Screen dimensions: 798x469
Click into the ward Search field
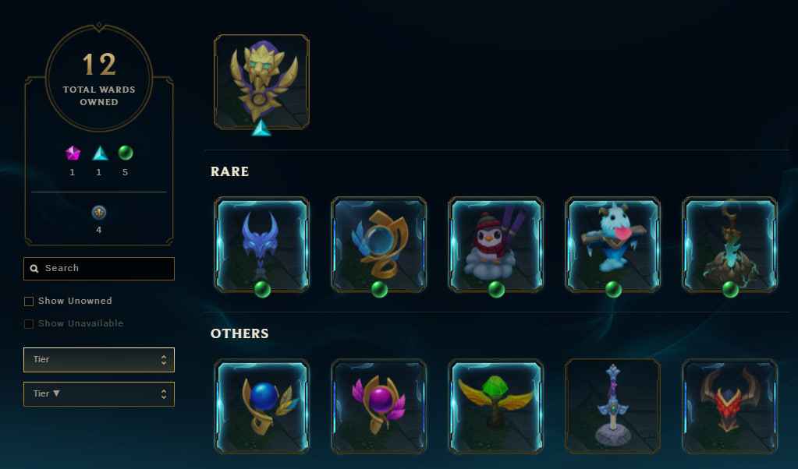(99, 268)
